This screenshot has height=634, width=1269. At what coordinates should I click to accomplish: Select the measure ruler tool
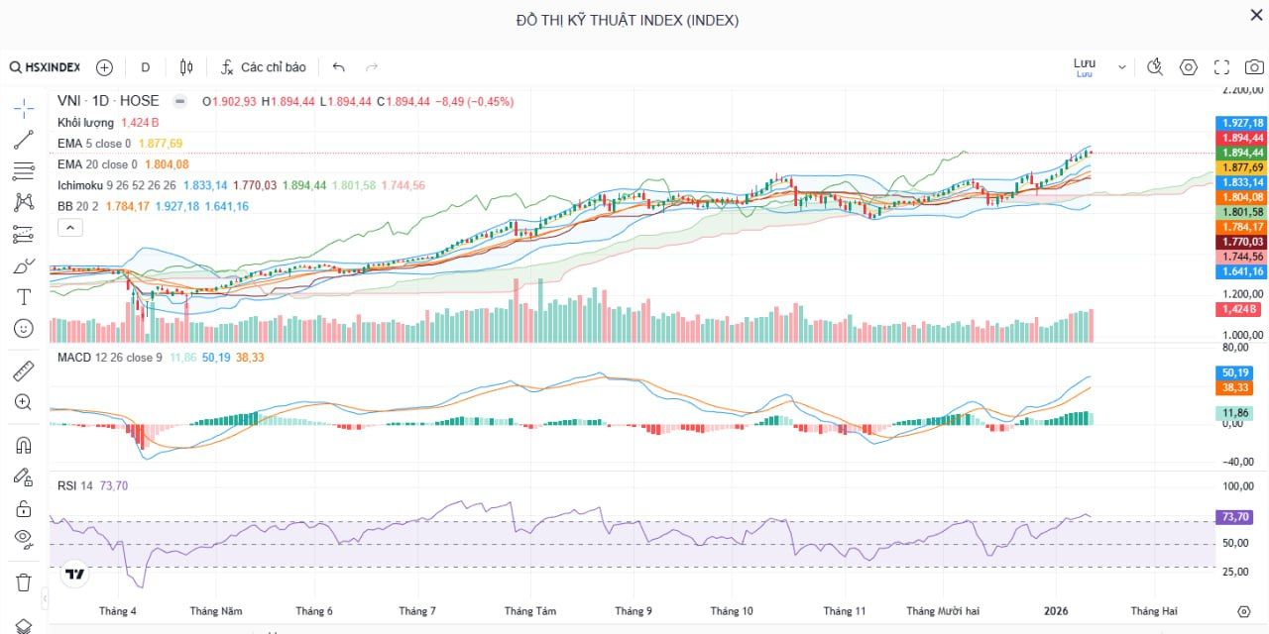tap(23, 370)
